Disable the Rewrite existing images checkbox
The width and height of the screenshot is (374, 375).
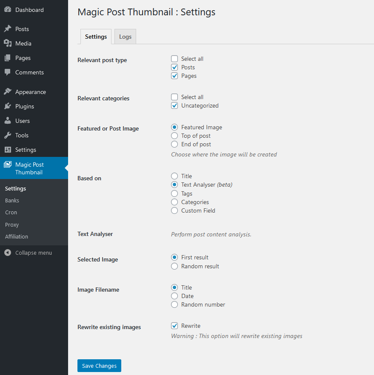pyautogui.click(x=174, y=326)
